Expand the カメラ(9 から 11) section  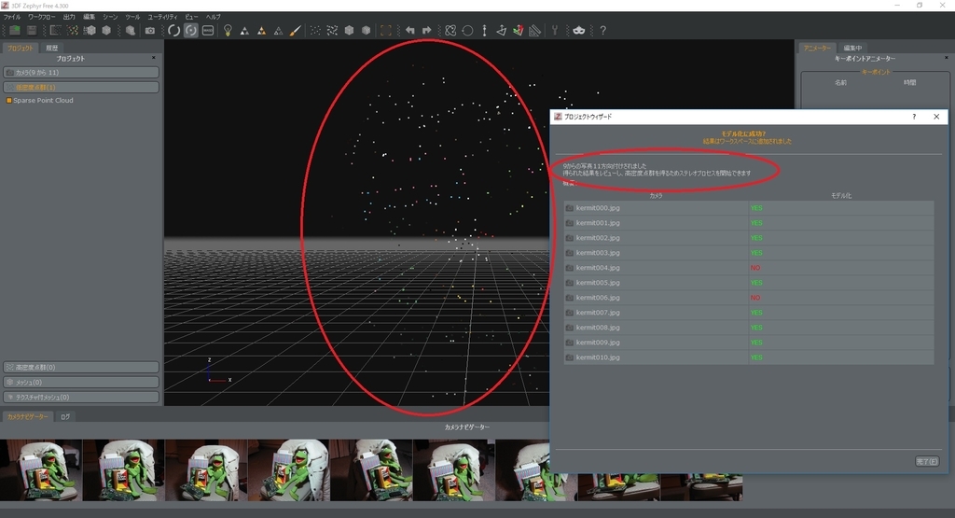(81, 72)
